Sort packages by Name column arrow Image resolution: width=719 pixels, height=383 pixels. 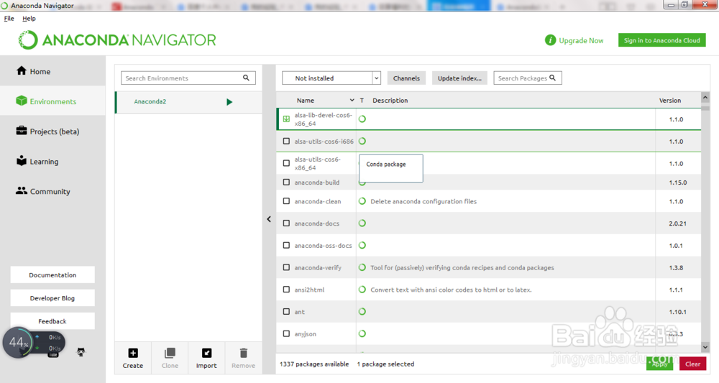352,101
